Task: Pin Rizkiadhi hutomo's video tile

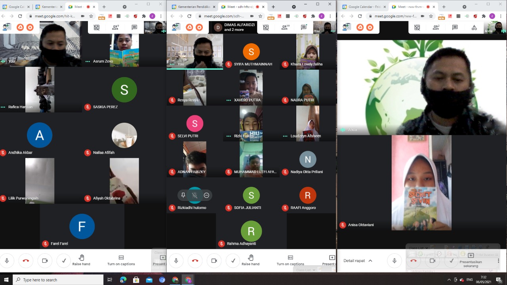Action: [x=183, y=195]
